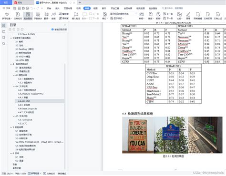Image resolution: width=226 pixels, height=176 pixels.
Task: Go to '3.3 Padding' heading in outline
Action: 25,49
